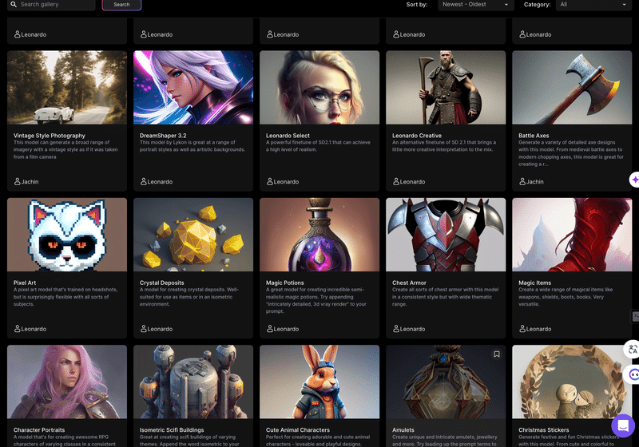
Task: Bookmark the Amulets model
Action: (x=496, y=354)
